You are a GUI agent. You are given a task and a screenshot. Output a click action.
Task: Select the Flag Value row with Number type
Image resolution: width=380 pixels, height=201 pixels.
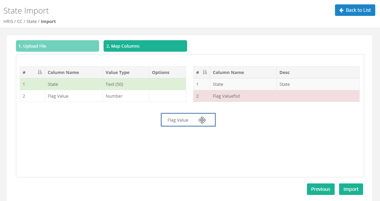pos(103,96)
